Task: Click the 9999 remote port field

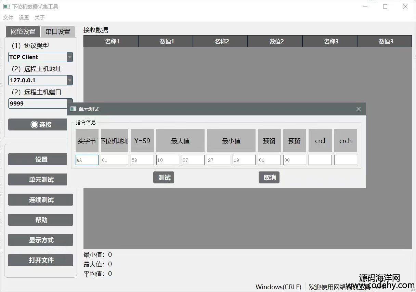Action: [x=38, y=103]
